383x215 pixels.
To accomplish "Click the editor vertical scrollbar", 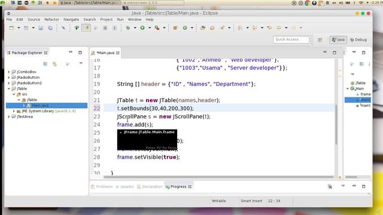I will coord(336,124).
